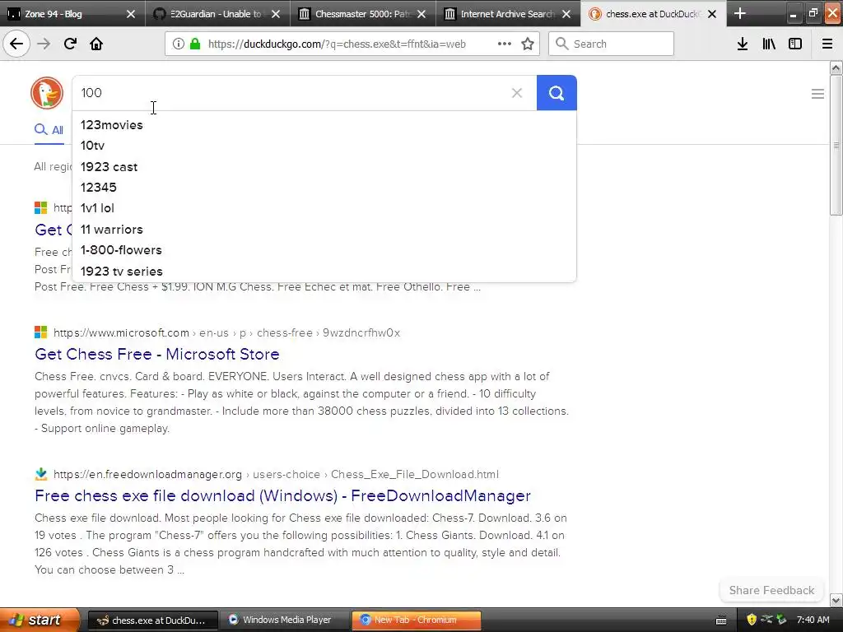The image size is (843, 632).
Task: Choose the 1923 cast suggestion
Action: 324,166
